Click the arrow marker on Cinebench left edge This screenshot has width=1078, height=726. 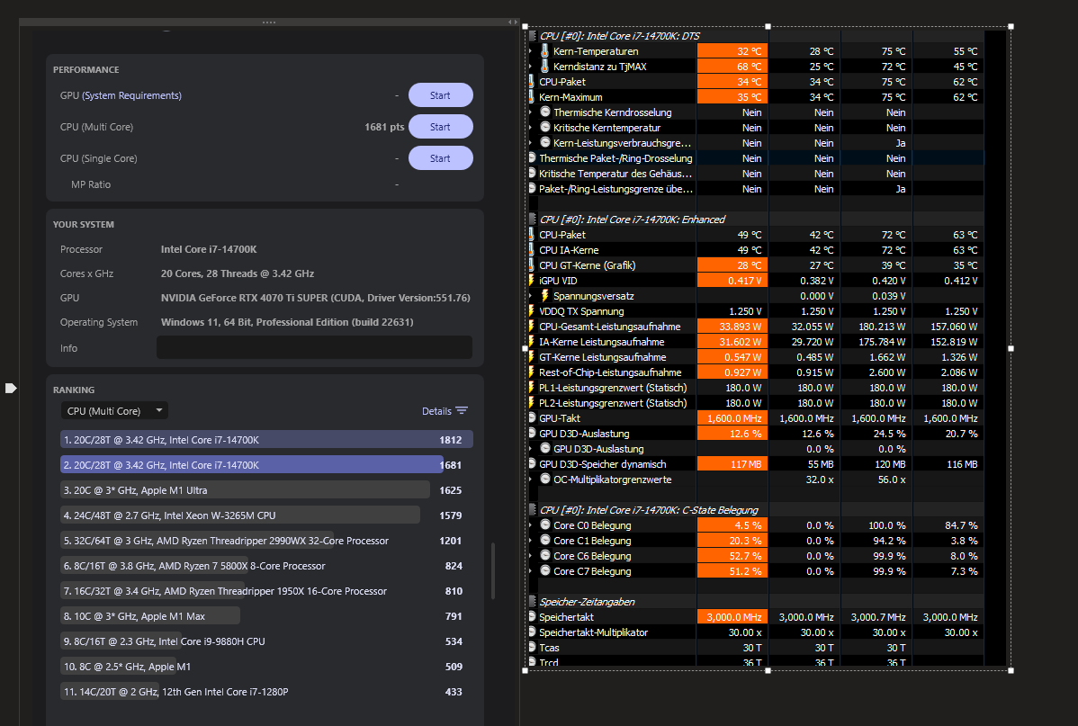(10, 389)
